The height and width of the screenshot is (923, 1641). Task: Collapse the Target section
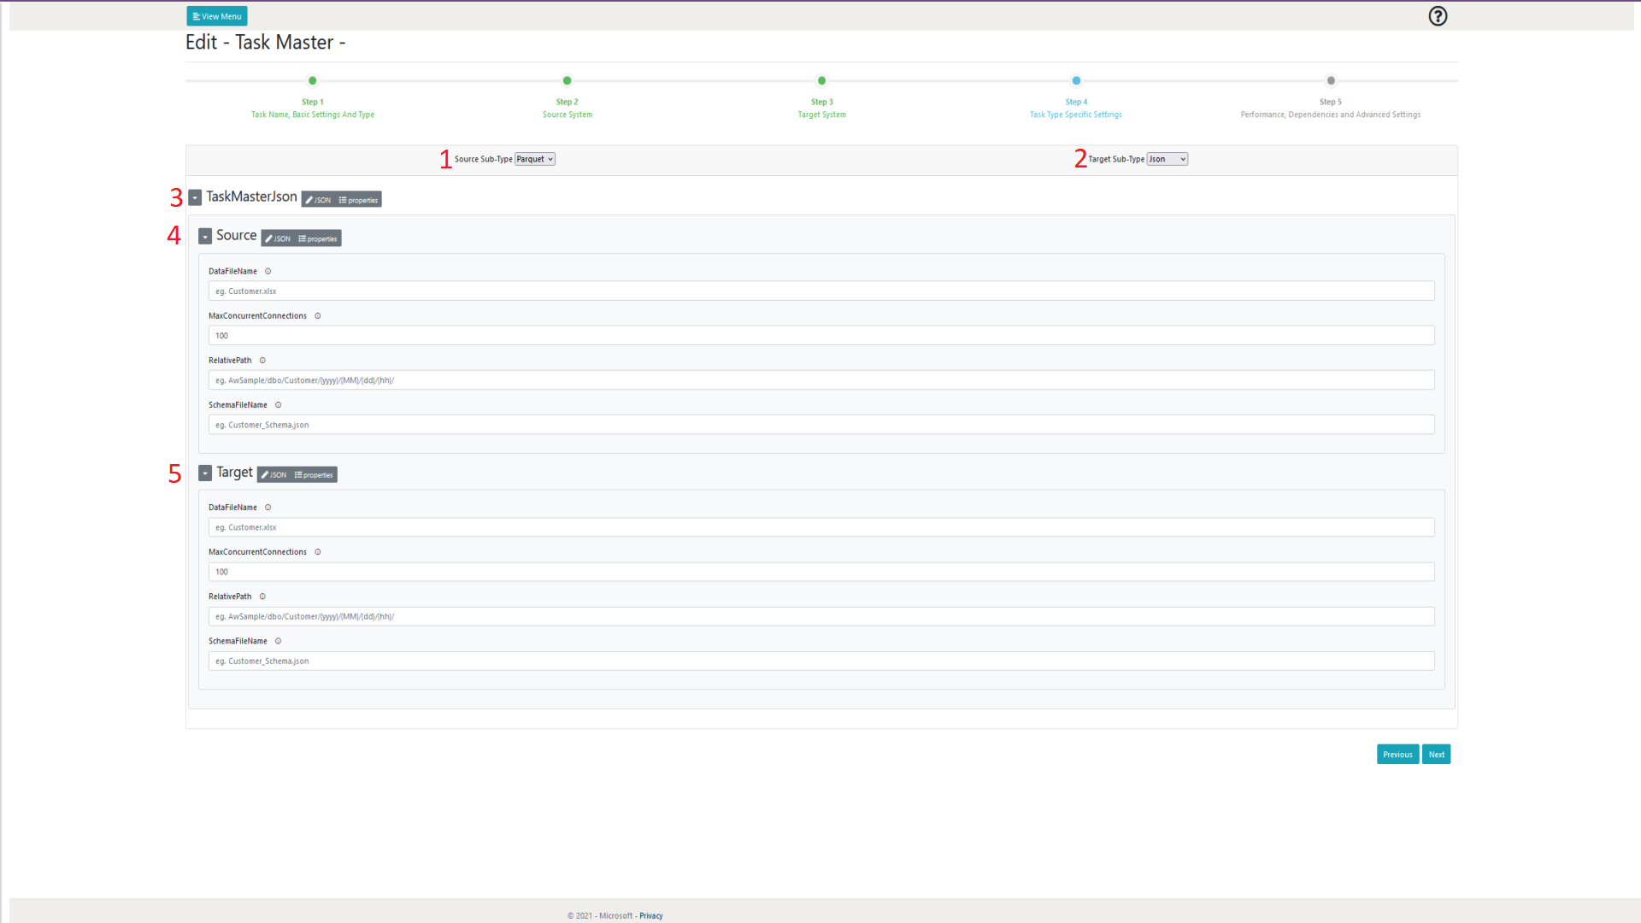click(205, 473)
